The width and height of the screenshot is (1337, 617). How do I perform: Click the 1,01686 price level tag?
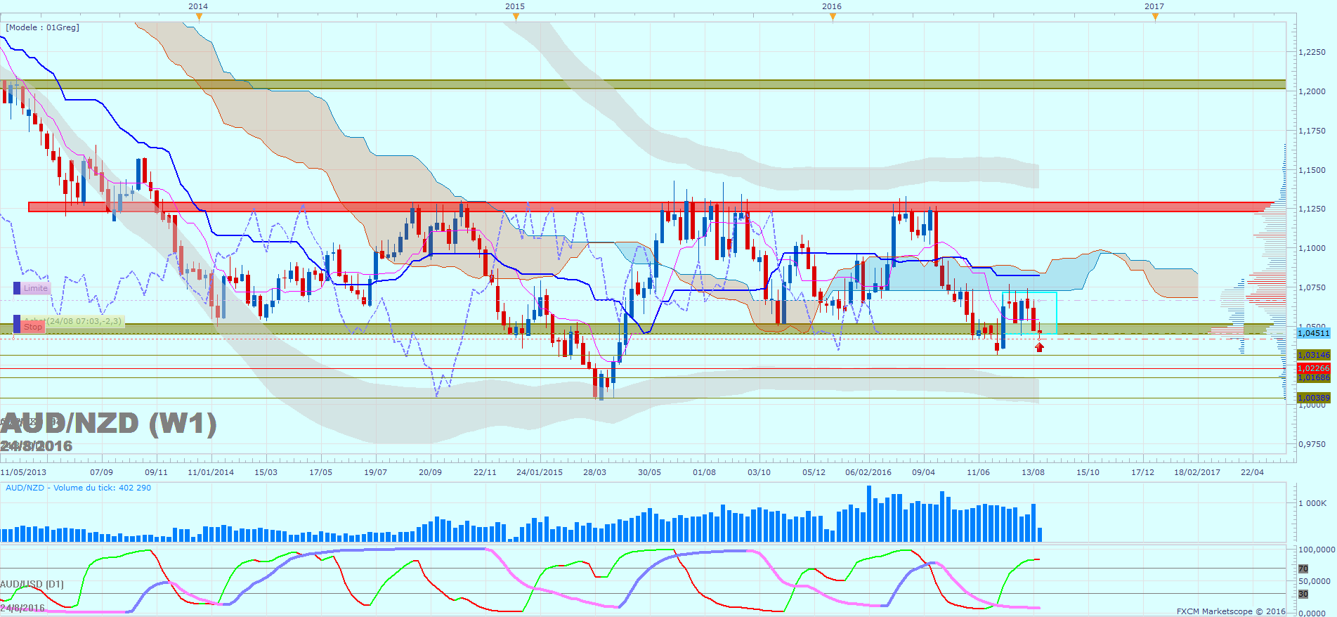tap(1313, 378)
